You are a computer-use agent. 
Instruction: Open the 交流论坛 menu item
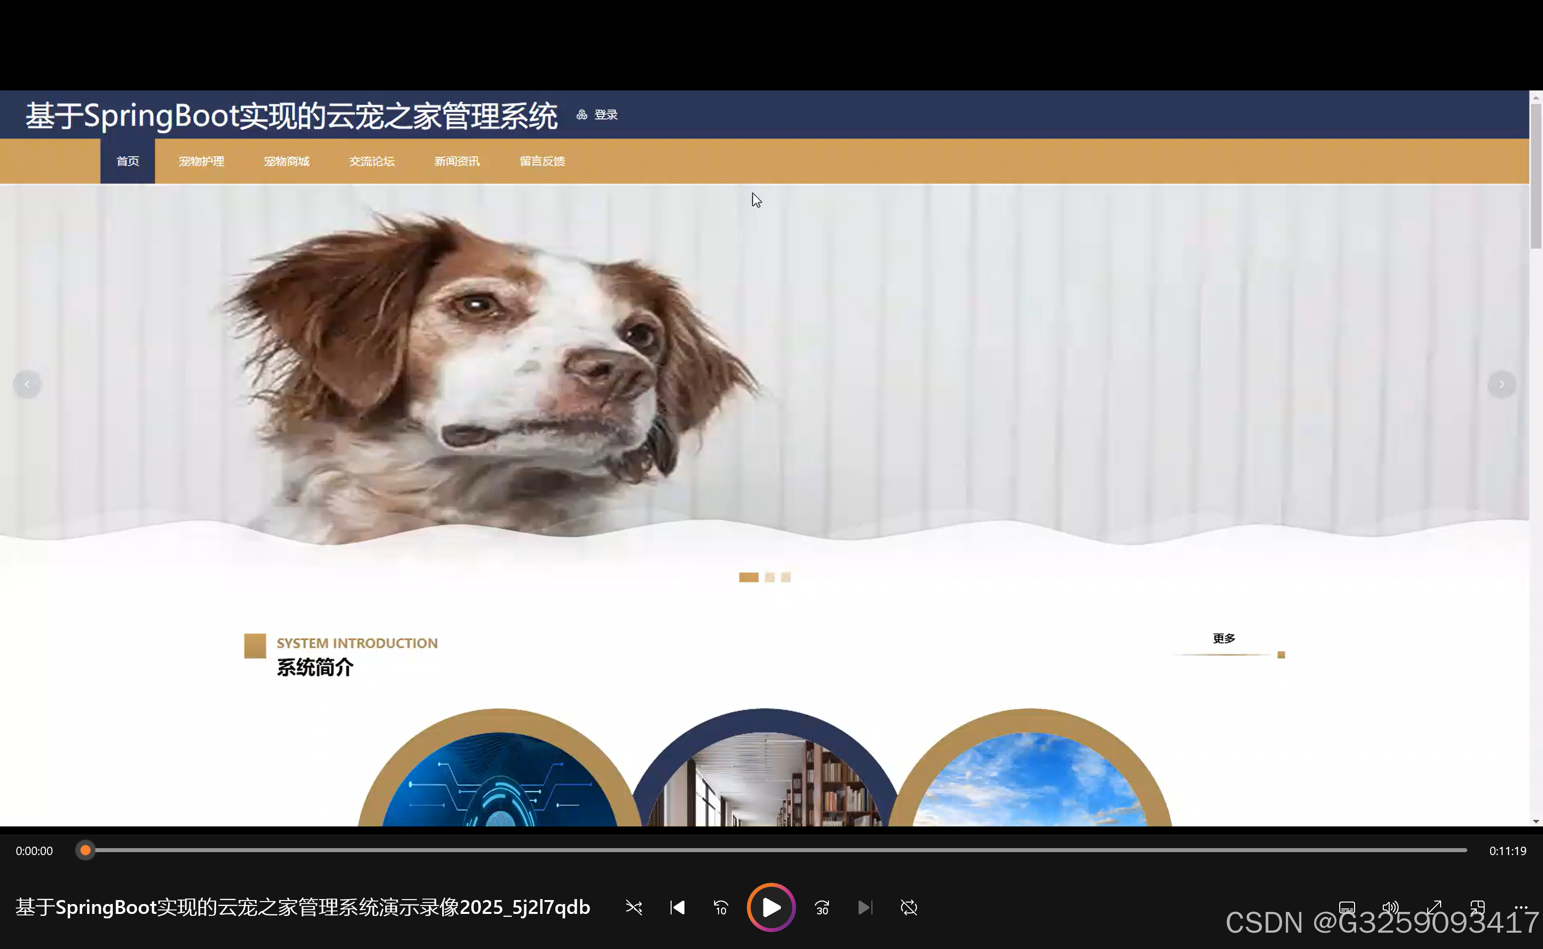pyautogui.click(x=371, y=161)
